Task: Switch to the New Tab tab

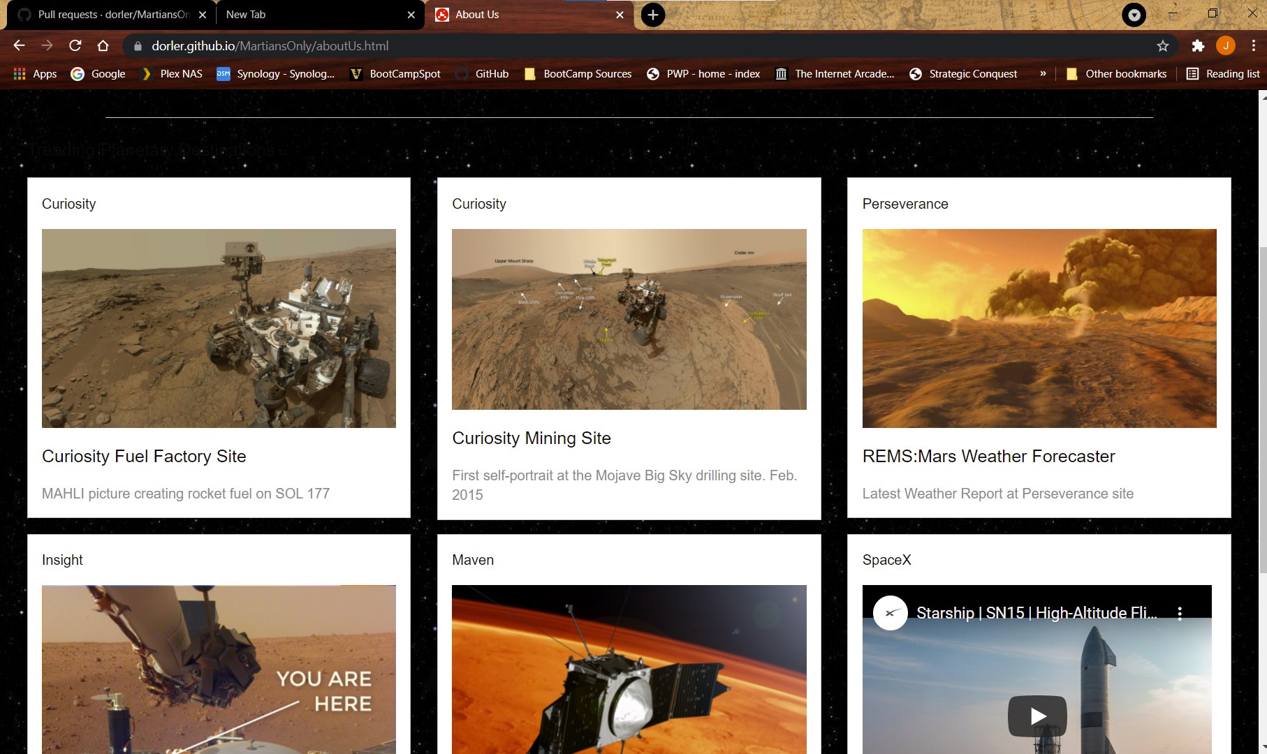Action: pyautogui.click(x=314, y=15)
